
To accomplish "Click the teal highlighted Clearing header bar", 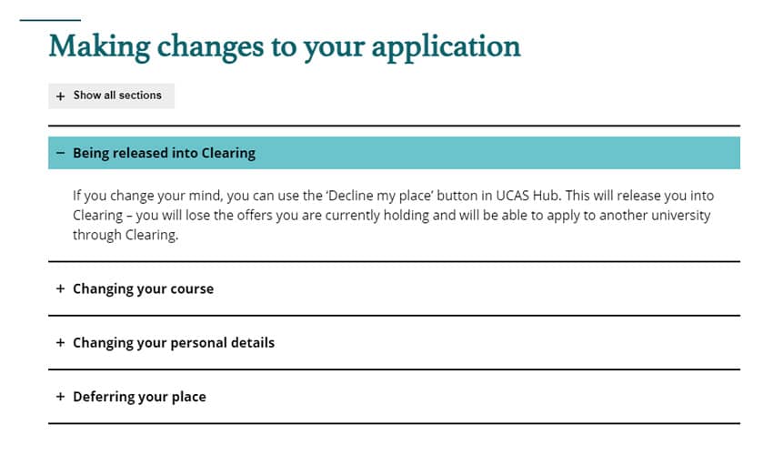I will point(394,153).
